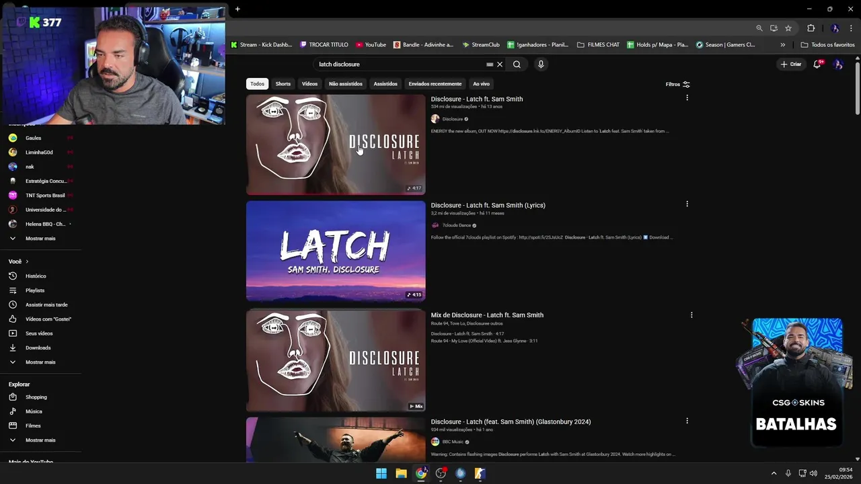This screenshot has width=861, height=484.
Task: Open Seus vídeos in the sidebar
Action: coord(40,333)
